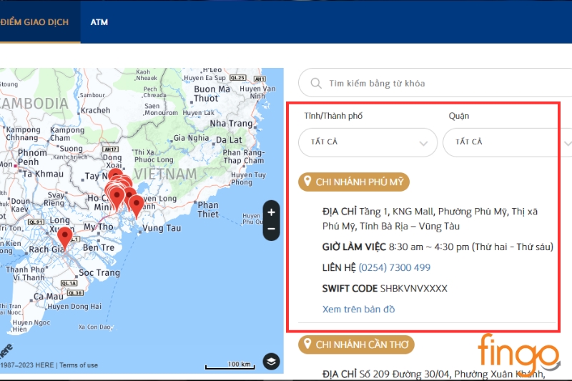The height and width of the screenshot is (381, 572).
Task: Call the number (0254) 7300 499
Action: point(395,267)
